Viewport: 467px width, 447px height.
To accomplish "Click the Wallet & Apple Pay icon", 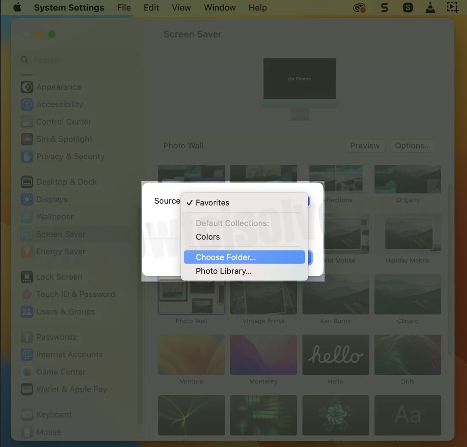I will (x=27, y=389).
